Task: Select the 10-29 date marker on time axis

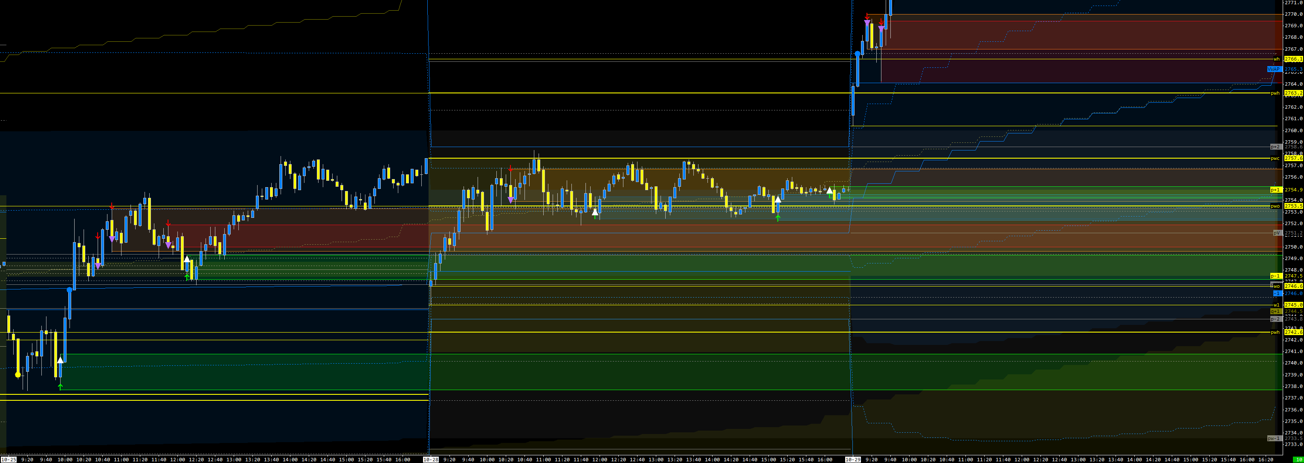Action: [853, 460]
